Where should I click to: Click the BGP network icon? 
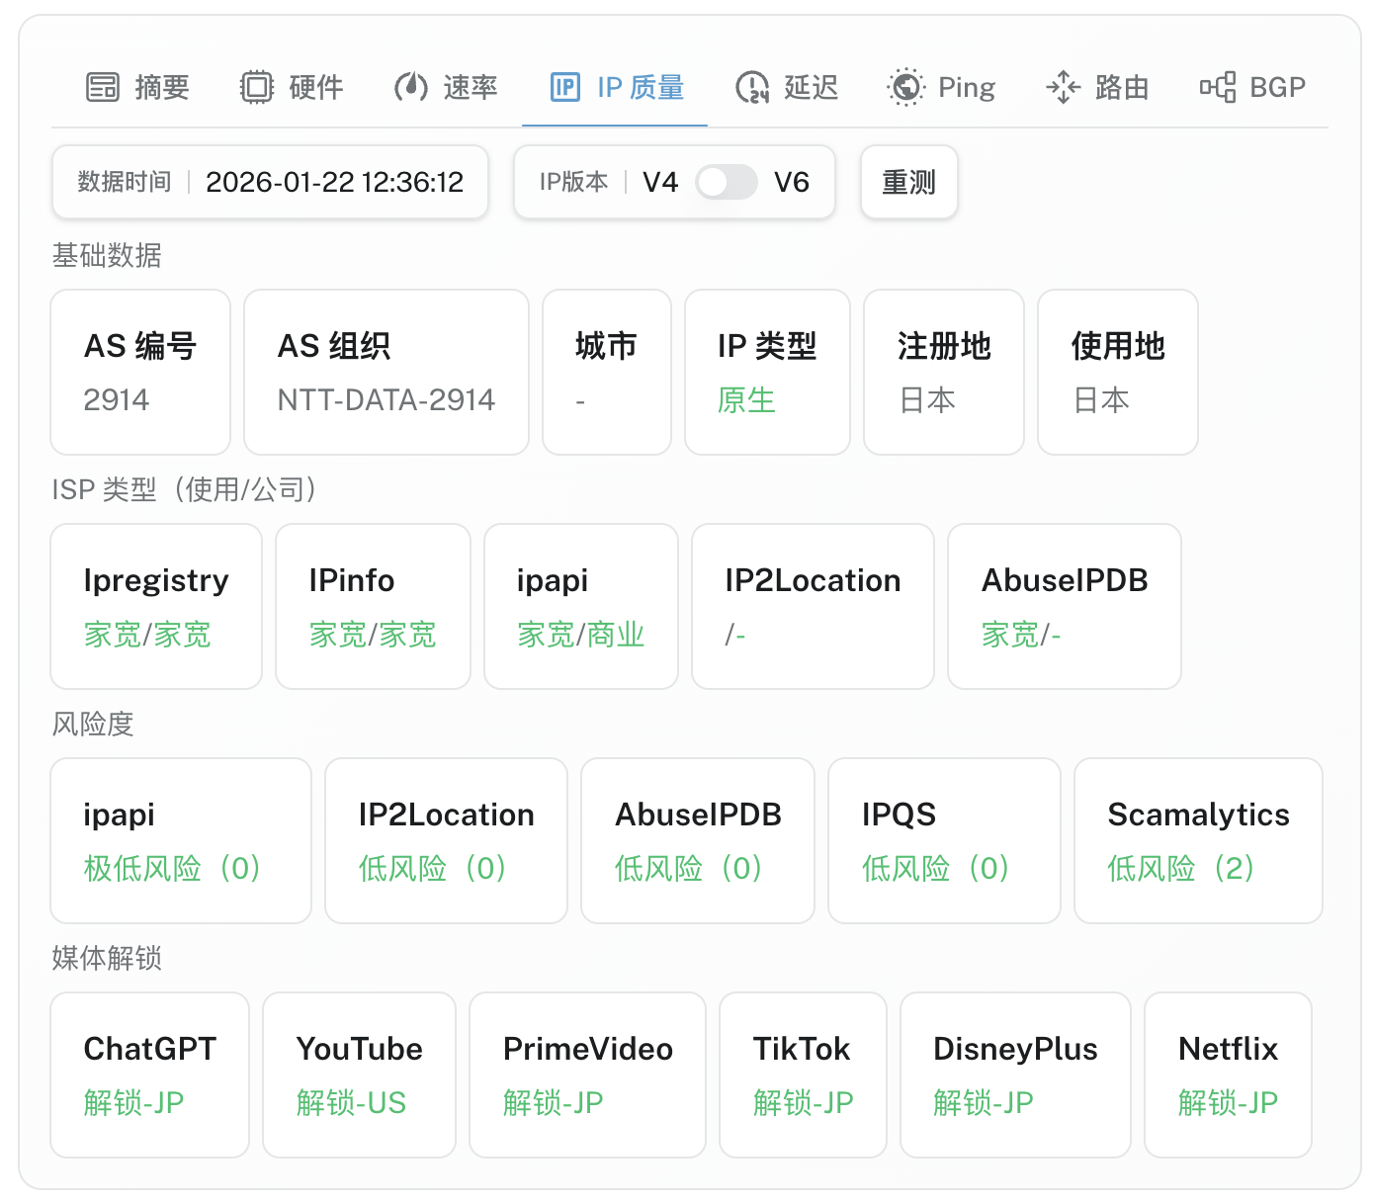(1218, 88)
